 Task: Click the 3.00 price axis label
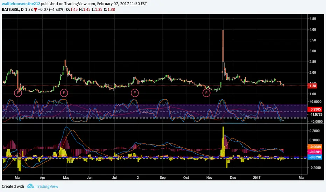pos(312,51)
